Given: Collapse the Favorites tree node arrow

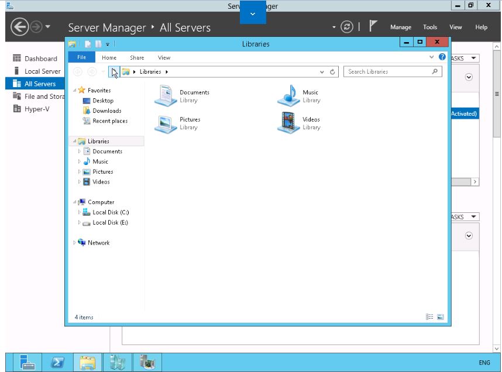Looking at the screenshot, I should click(x=74, y=91).
